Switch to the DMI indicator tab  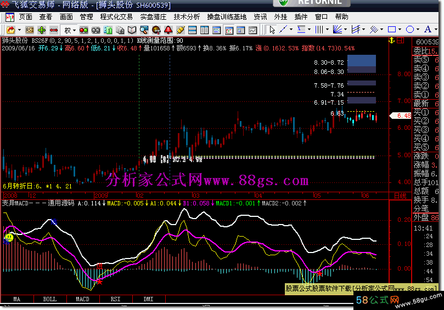tap(148, 299)
